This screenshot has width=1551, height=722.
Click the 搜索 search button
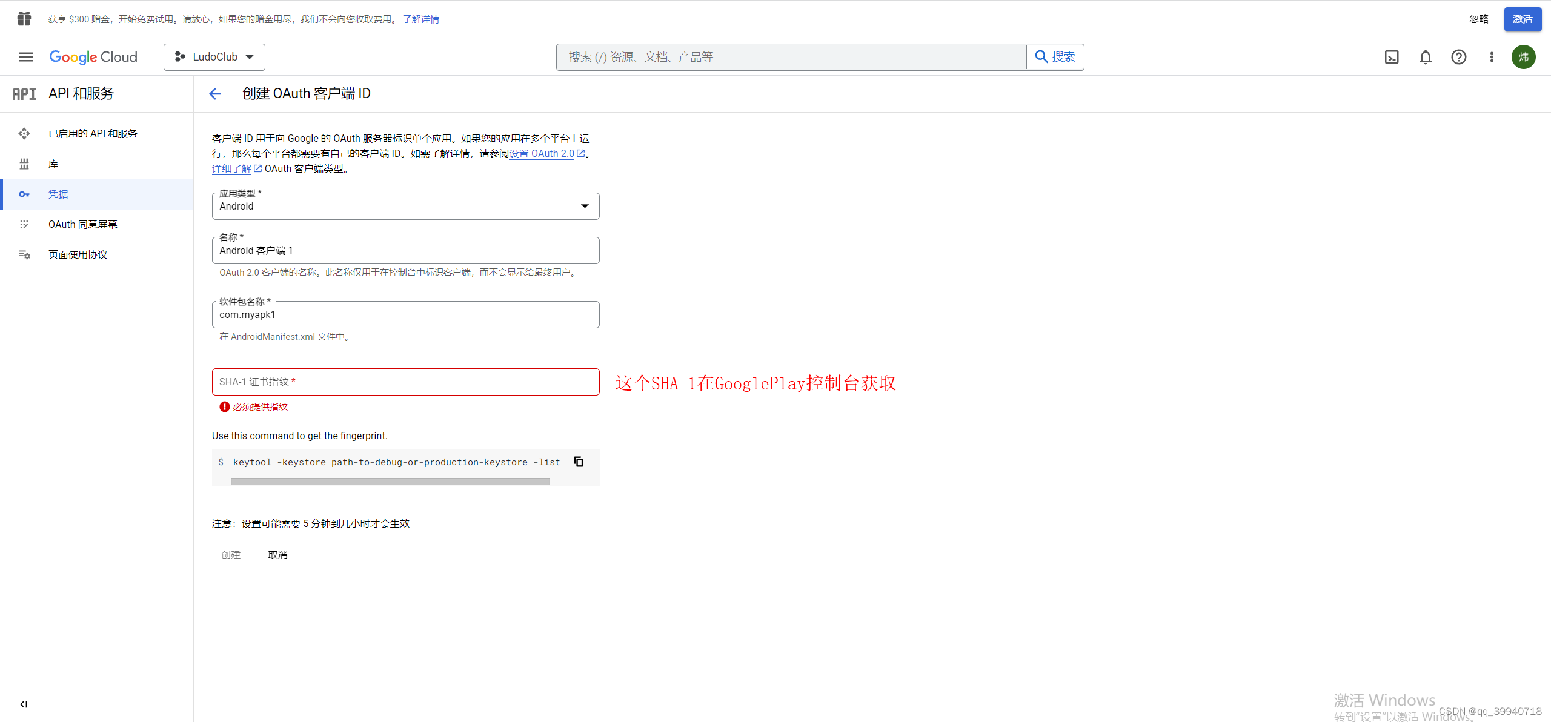pos(1055,57)
